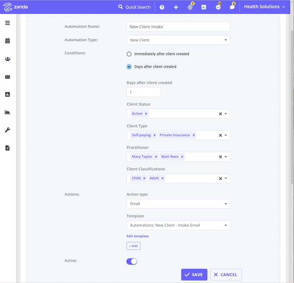Open the Template dropdown
294x283 pixels.
point(178,226)
